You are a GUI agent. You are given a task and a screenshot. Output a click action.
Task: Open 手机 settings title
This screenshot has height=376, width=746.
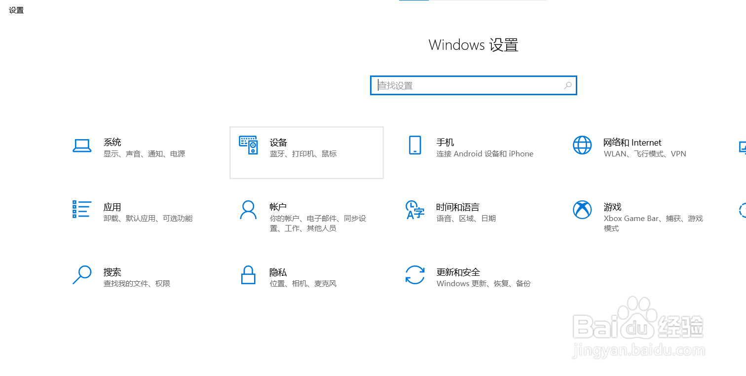point(446,143)
